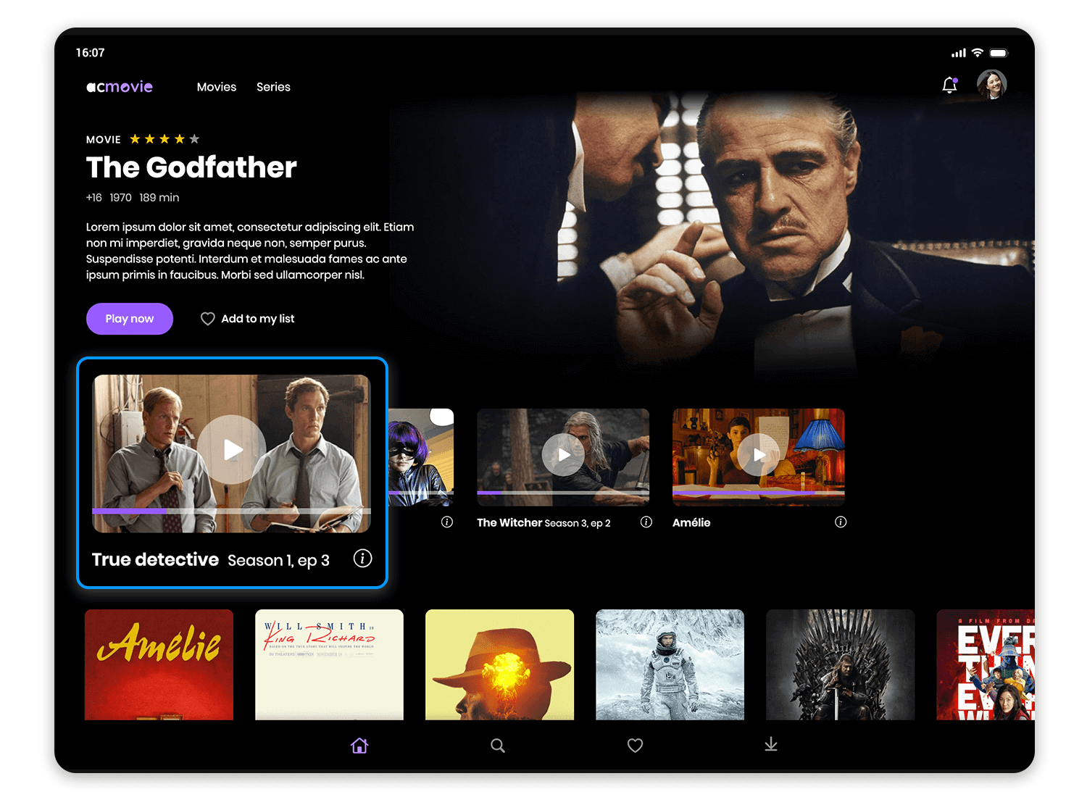Open Downloads from the bottom bar
This screenshot has width=1087, height=797.
(x=771, y=744)
